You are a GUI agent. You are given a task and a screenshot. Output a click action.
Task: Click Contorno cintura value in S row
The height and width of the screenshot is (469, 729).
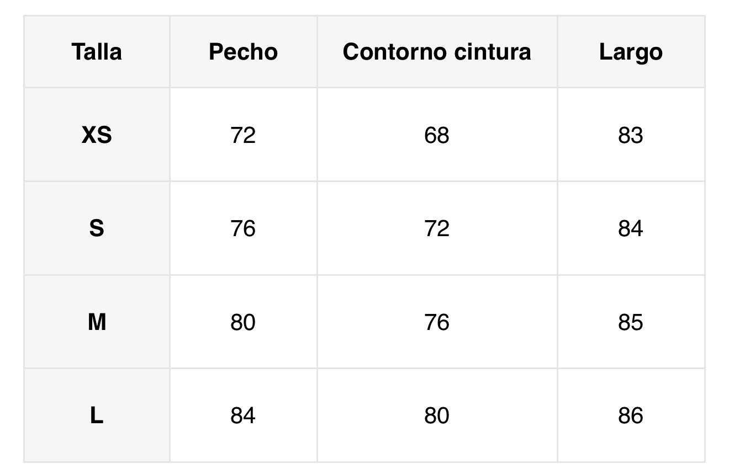437,228
